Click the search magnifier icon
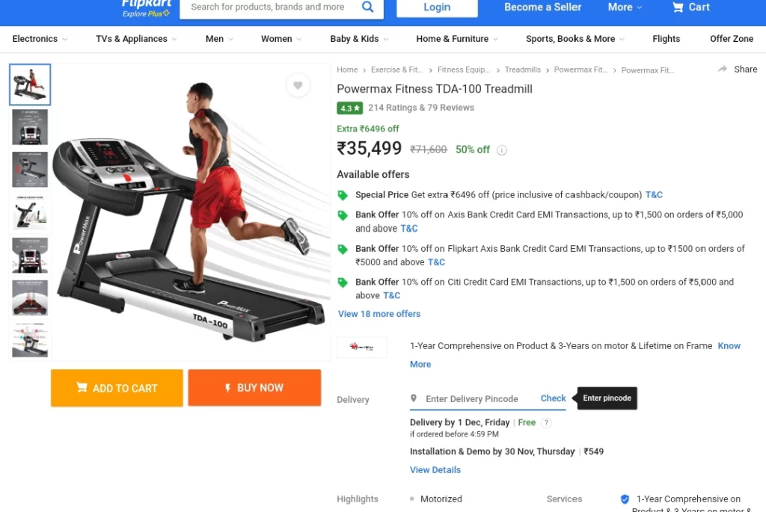Image resolution: width=766 pixels, height=512 pixels. click(x=367, y=7)
